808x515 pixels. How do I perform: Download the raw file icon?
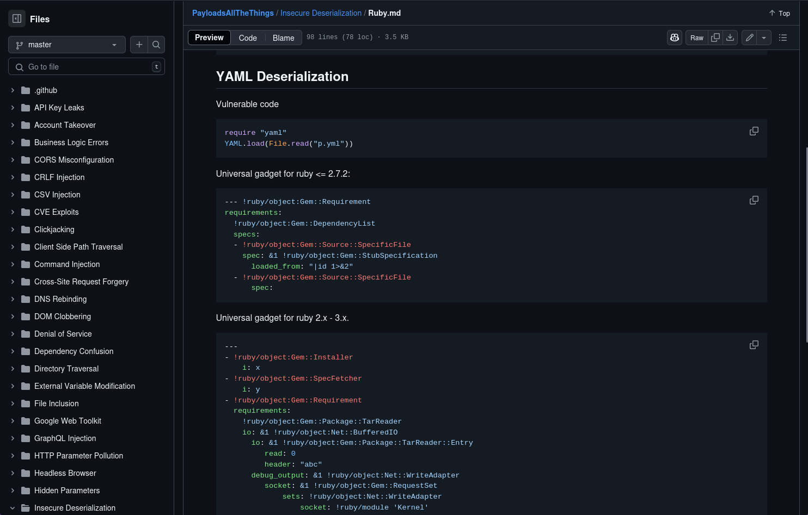coord(730,38)
